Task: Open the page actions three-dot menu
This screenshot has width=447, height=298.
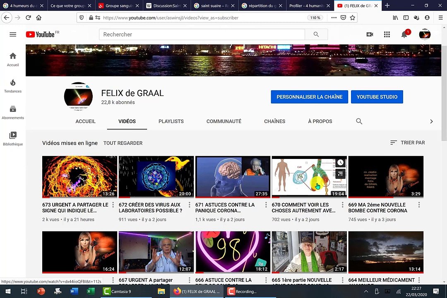Action: click(x=334, y=18)
